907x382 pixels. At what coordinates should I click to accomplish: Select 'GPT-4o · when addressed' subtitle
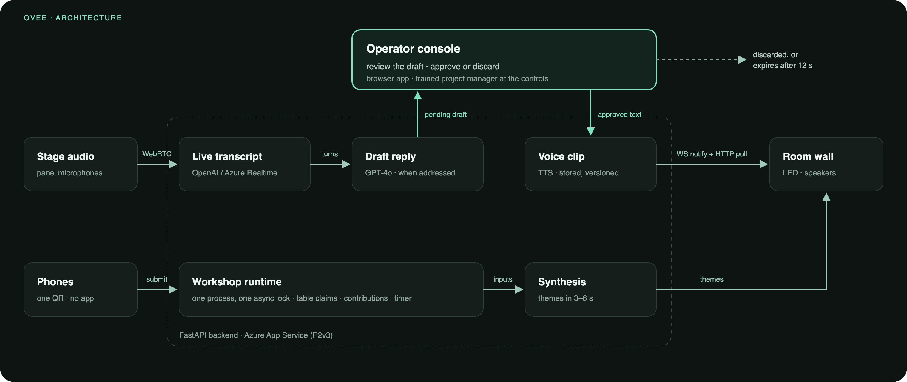(410, 173)
